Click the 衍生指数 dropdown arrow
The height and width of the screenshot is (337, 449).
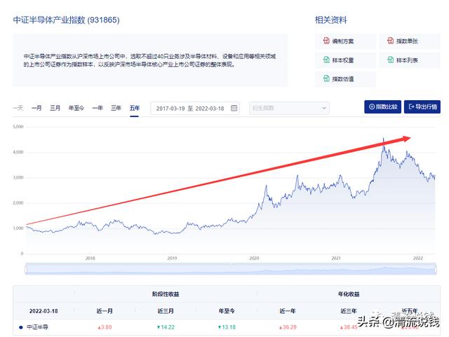[323, 108]
